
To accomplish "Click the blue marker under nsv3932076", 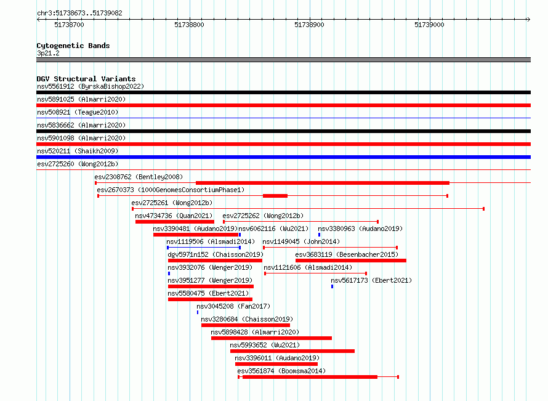I will (169, 273).
